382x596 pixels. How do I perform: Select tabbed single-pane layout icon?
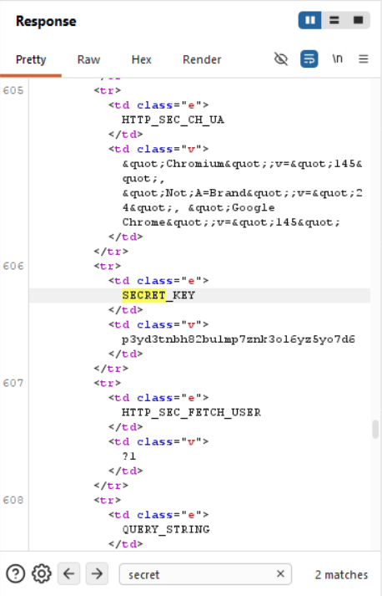pos(358,20)
